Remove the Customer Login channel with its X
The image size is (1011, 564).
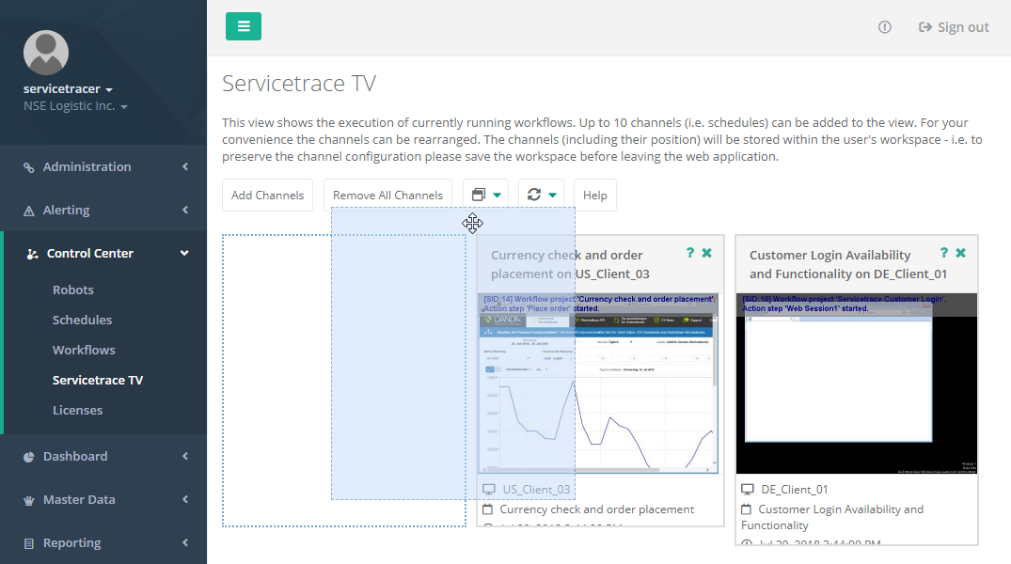[x=961, y=253]
